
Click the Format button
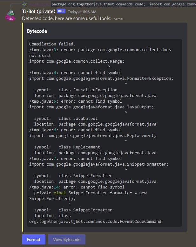click(34, 239)
